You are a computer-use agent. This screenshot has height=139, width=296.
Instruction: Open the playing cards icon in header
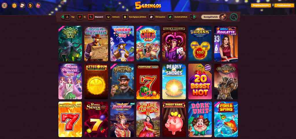(x=23, y=5)
